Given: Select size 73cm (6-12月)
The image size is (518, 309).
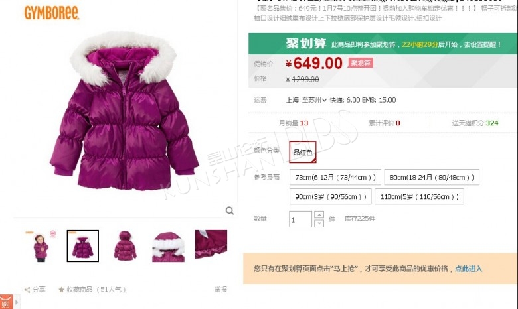Looking at the screenshot, I should point(335,178).
